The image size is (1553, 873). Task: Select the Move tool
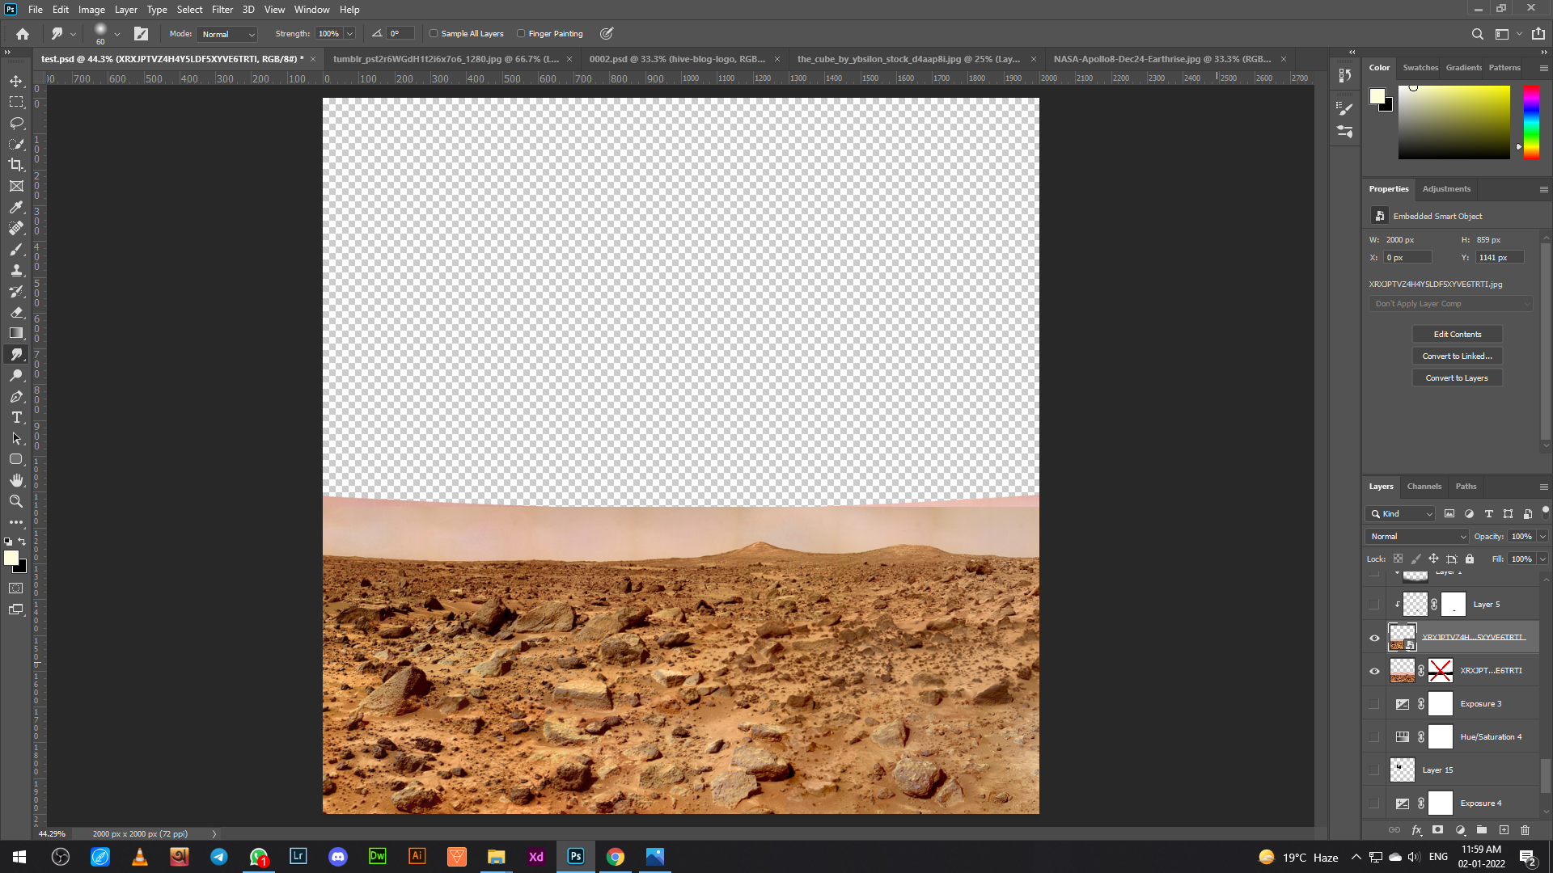click(x=16, y=81)
